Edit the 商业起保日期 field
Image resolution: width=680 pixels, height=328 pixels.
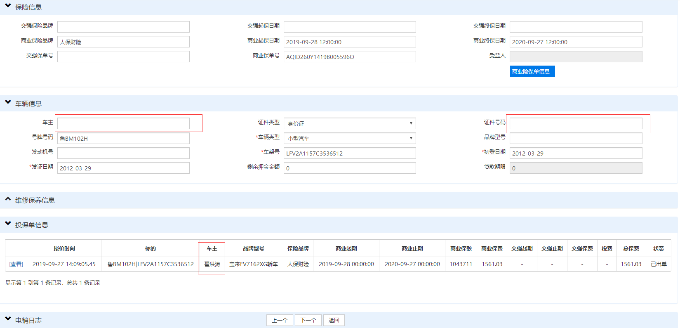pyautogui.click(x=350, y=42)
